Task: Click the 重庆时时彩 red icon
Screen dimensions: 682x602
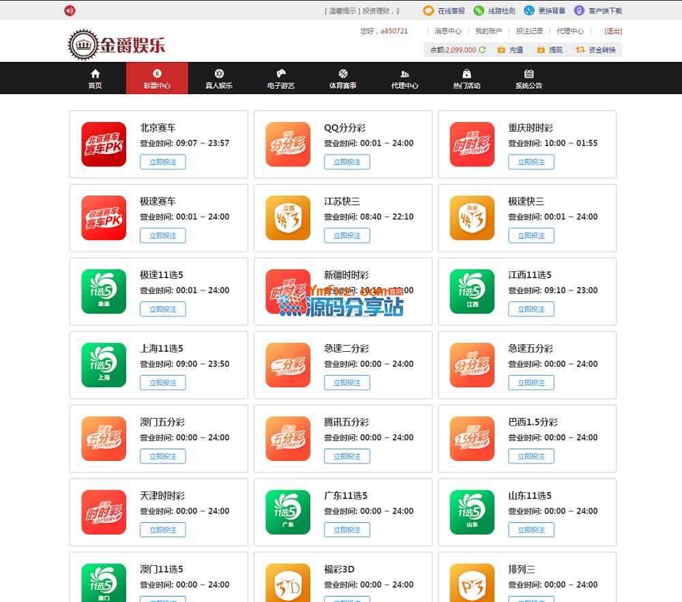Action: pos(472,145)
